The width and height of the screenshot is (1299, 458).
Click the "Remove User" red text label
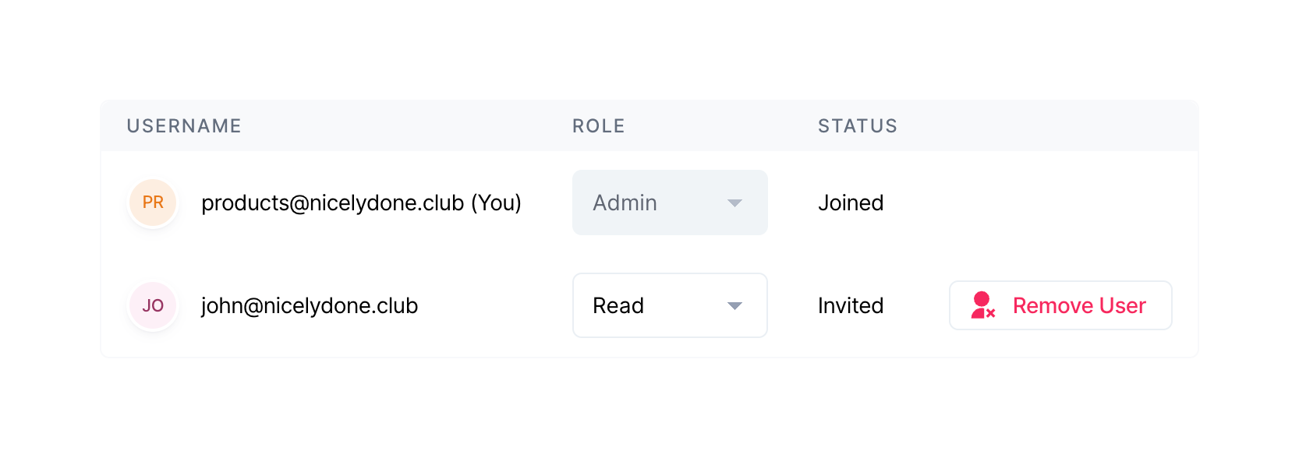click(x=1079, y=305)
